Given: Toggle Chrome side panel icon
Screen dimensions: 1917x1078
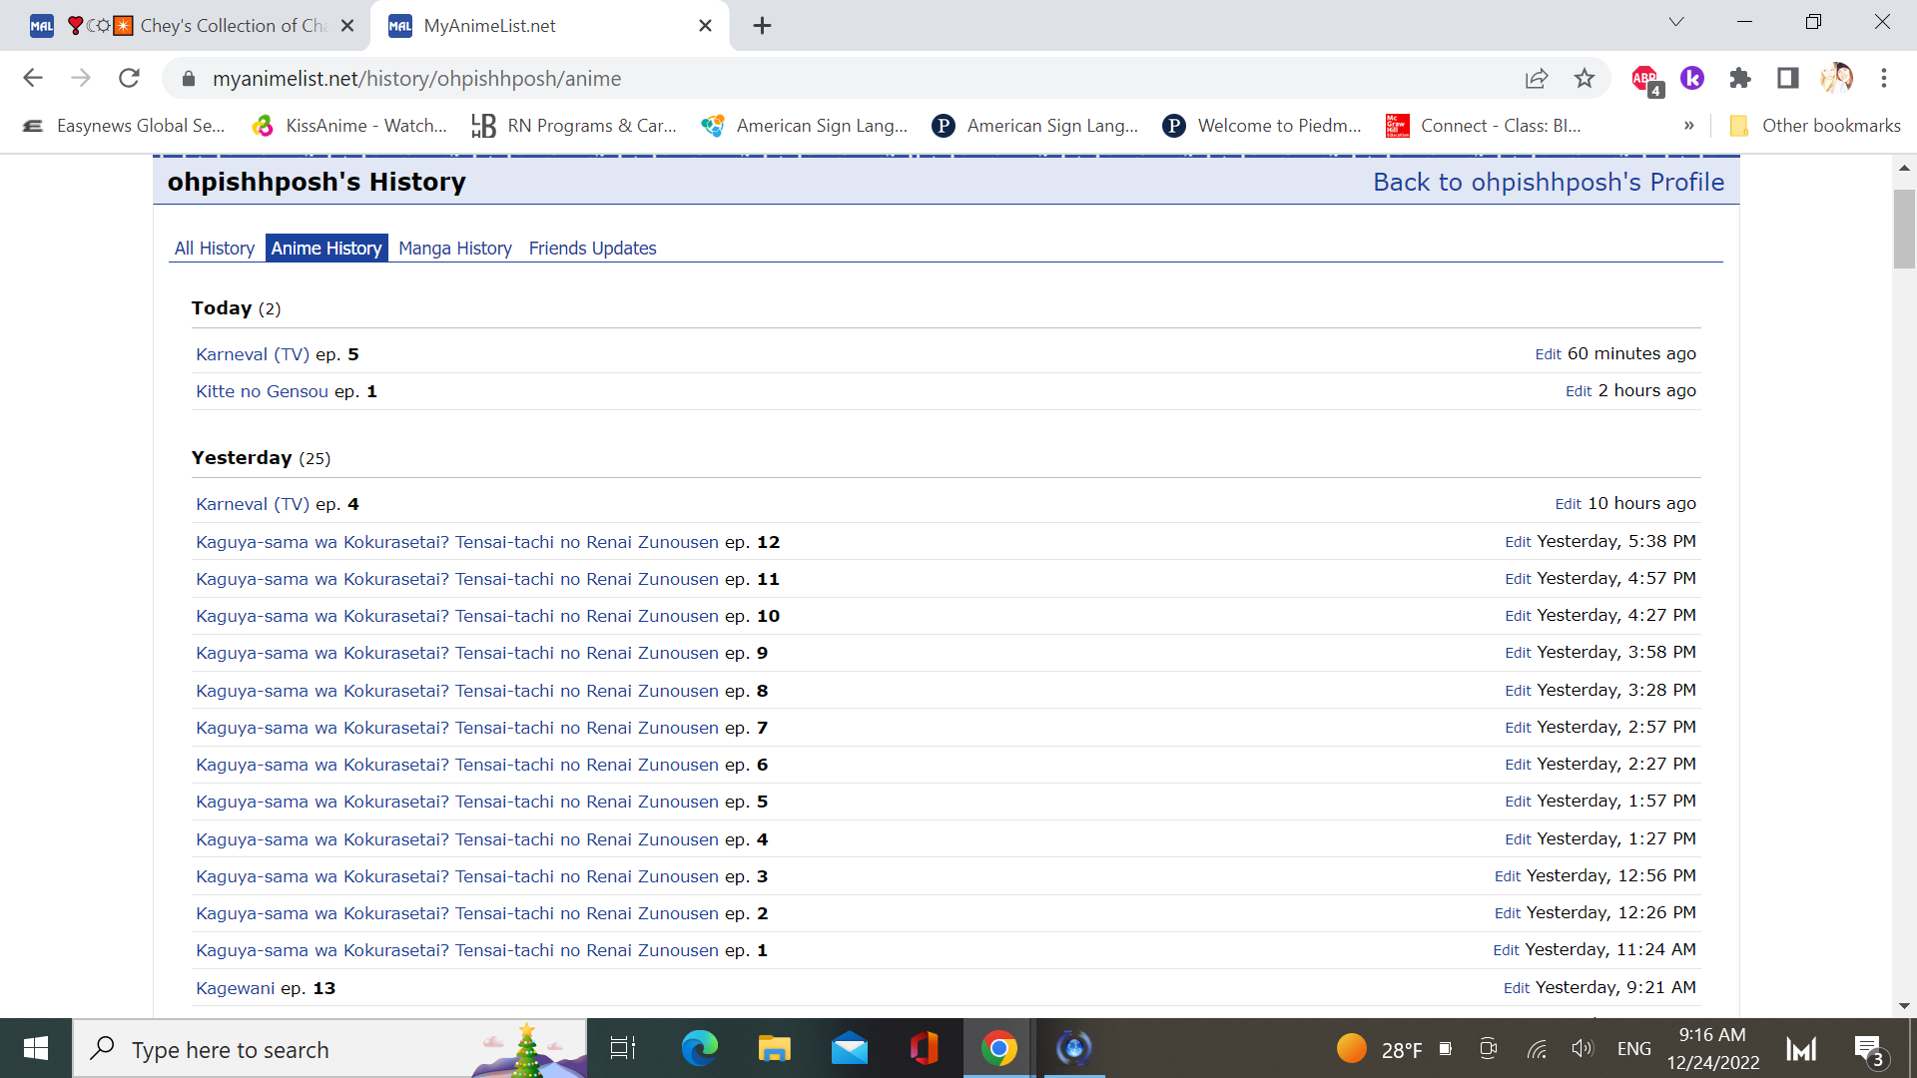Looking at the screenshot, I should click(x=1787, y=78).
